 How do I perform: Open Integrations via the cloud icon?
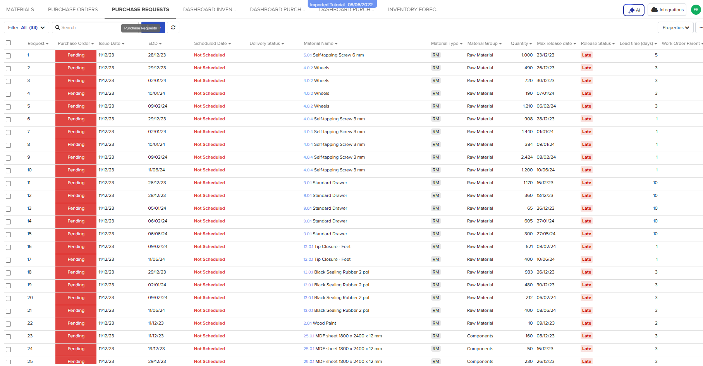coord(667,10)
